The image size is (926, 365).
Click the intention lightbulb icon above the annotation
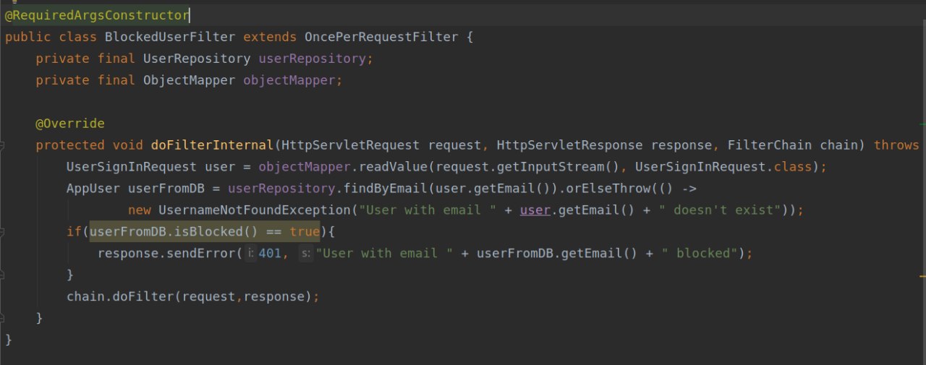pos(14,2)
